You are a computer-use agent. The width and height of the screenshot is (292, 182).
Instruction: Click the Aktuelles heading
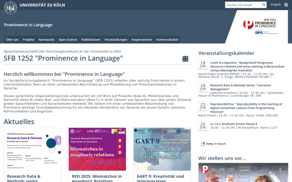click(x=19, y=122)
